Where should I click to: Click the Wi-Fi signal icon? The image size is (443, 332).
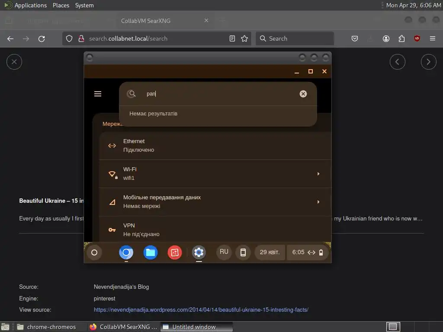tap(112, 174)
